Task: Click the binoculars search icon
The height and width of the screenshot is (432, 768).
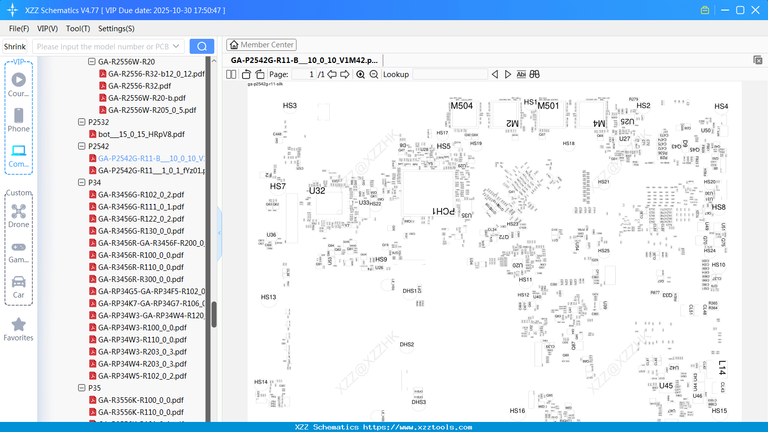Action: (x=535, y=74)
